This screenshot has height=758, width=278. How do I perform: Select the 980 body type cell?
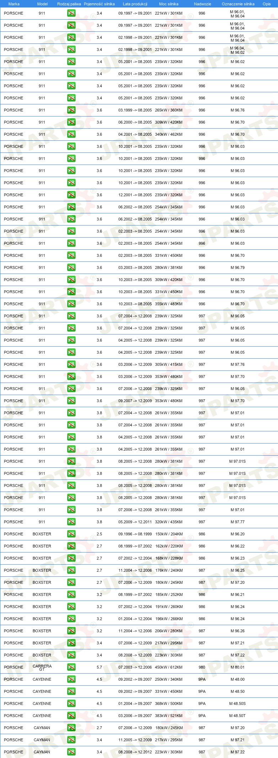point(202,667)
